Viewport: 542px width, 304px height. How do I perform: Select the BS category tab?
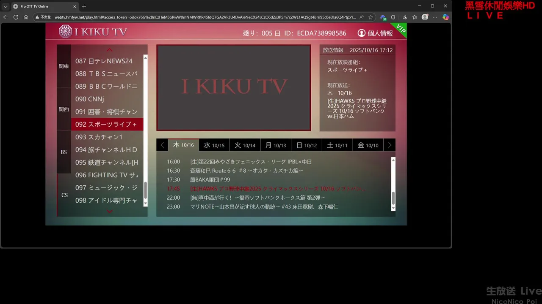tap(64, 152)
